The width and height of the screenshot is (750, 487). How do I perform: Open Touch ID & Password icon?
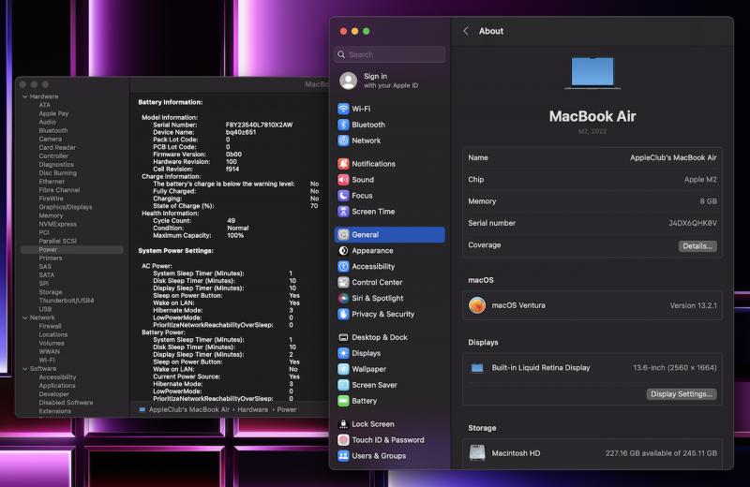(343, 439)
